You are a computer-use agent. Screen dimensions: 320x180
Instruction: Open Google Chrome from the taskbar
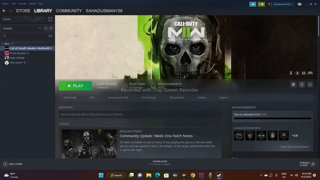[x=192, y=175]
